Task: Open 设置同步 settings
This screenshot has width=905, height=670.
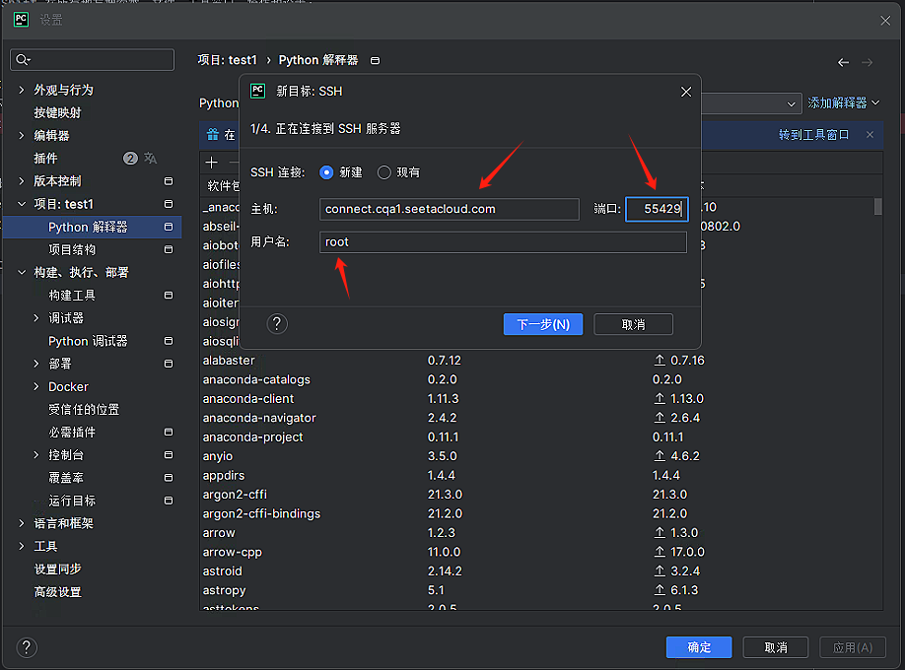Action: click(x=57, y=569)
